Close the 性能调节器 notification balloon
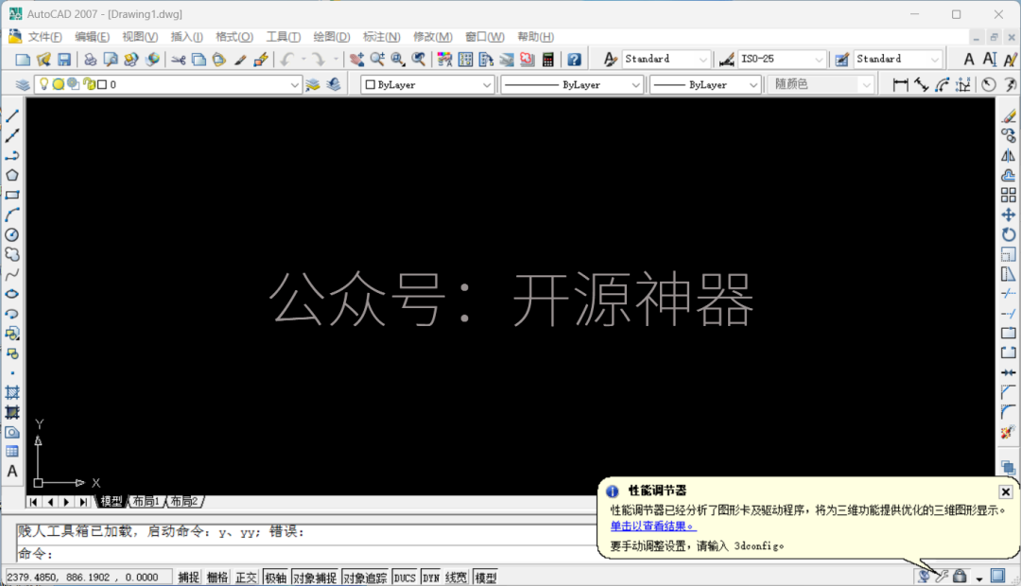Viewport: 1021px width, 586px height. pos(1005,491)
